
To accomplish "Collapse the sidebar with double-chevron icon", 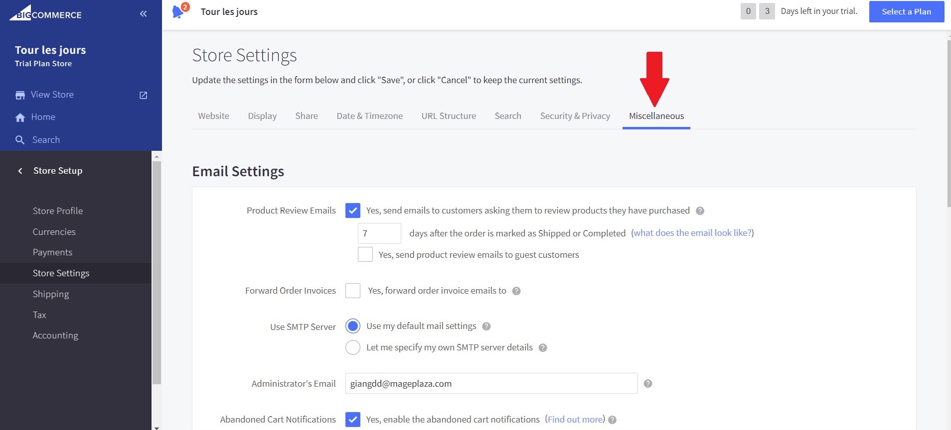I will click(143, 14).
